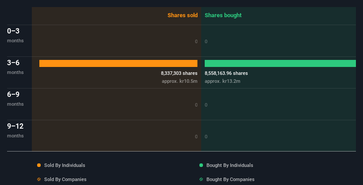This screenshot has height=185, width=363.
Task: Click the 9–12 months row label
Action: pyautogui.click(x=15, y=130)
